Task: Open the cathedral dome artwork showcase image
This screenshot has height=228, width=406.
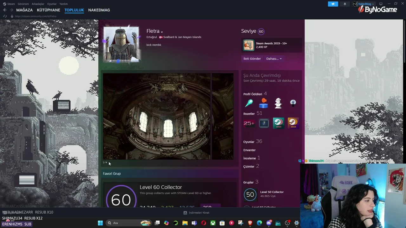Action: (x=156, y=117)
